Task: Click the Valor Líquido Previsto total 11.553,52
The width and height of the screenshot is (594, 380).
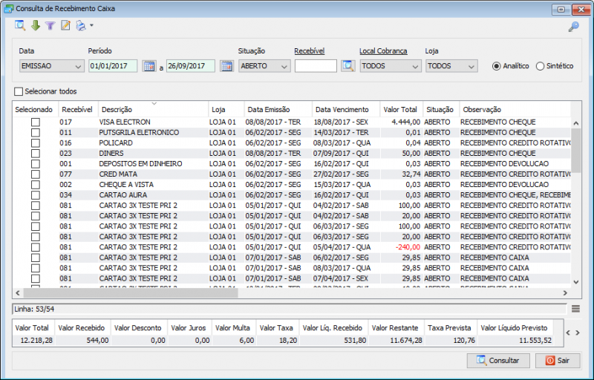Action: (515, 340)
